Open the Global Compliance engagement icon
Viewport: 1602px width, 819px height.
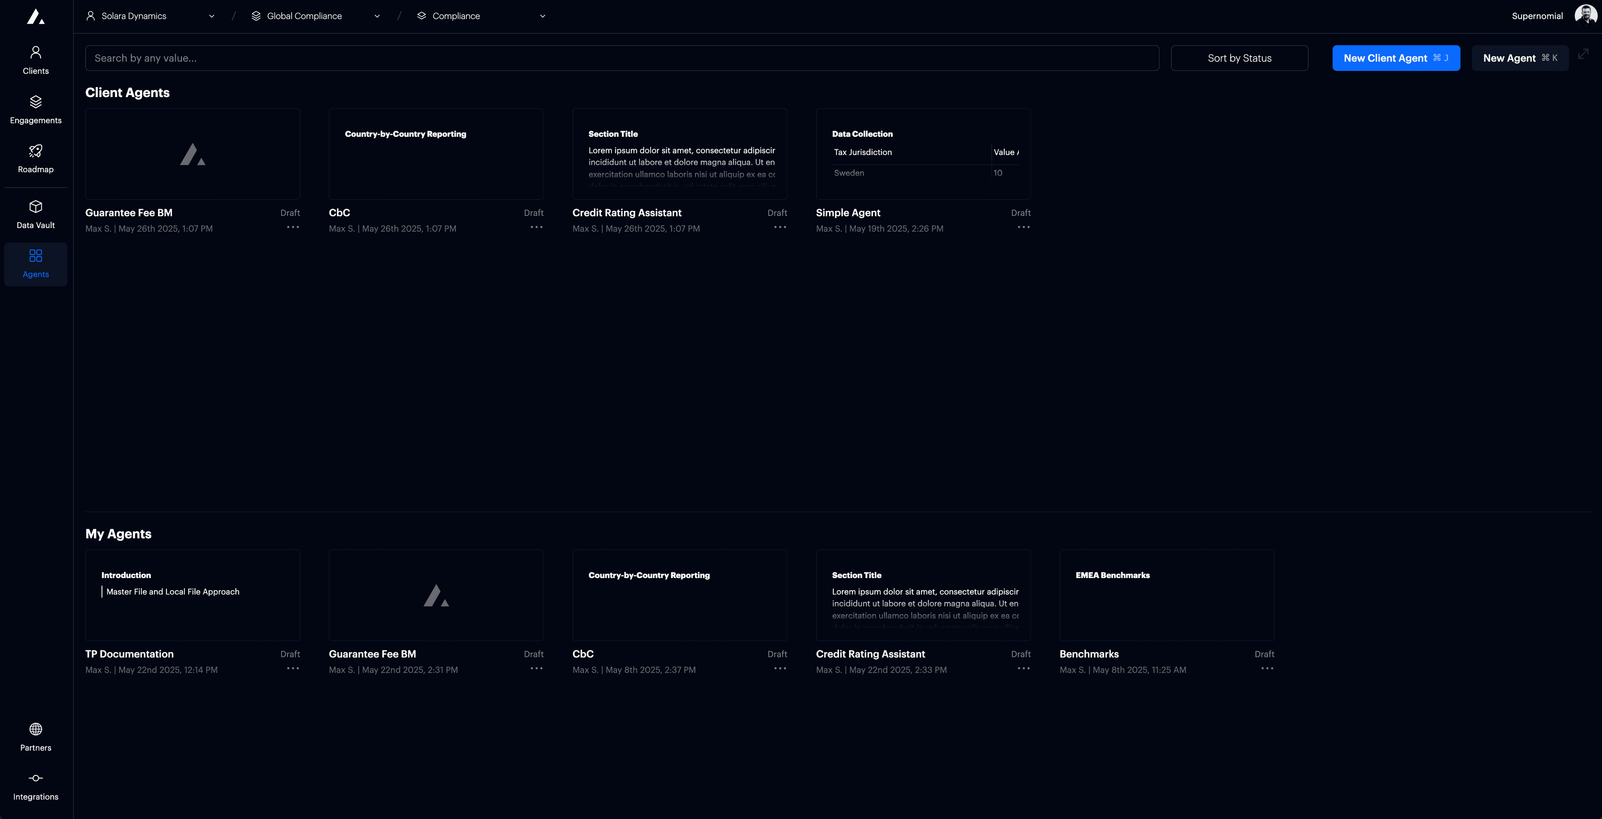click(x=256, y=15)
